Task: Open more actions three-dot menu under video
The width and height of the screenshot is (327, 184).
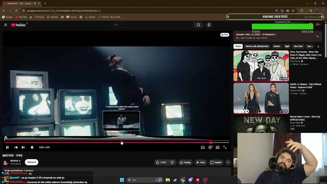Action: 228,163
